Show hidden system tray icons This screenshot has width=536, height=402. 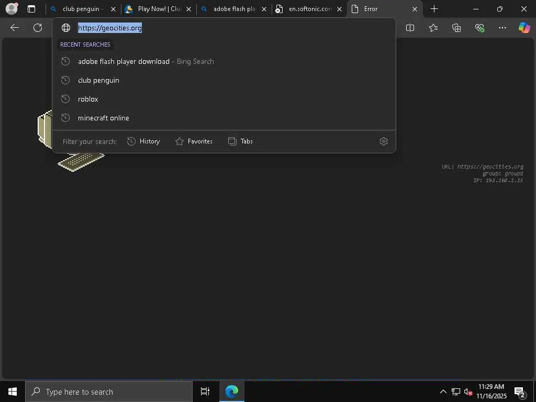coord(443,392)
